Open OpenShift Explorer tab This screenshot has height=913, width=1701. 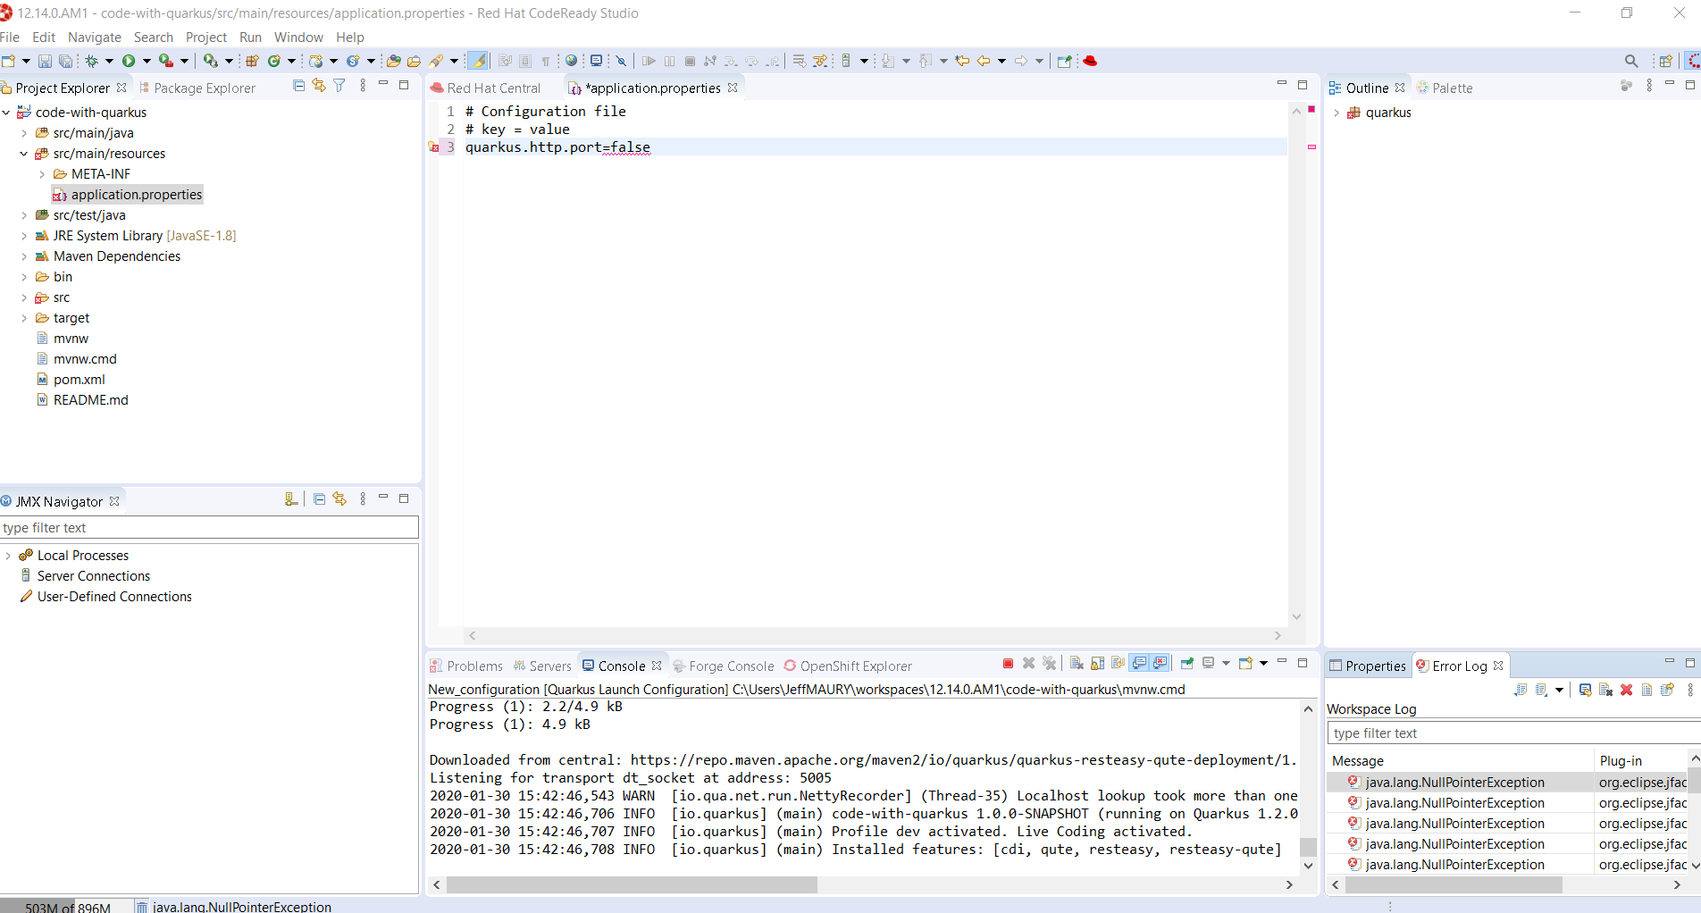click(x=848, y=666)
